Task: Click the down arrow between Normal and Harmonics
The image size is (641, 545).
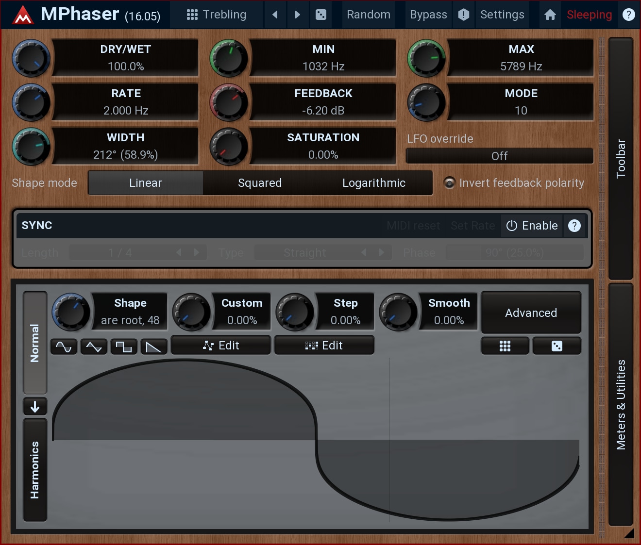Action: pyautogui.click(x=35, y=407)
